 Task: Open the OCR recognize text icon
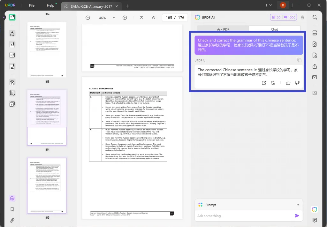pyautogui.click(x=315, y=33)
